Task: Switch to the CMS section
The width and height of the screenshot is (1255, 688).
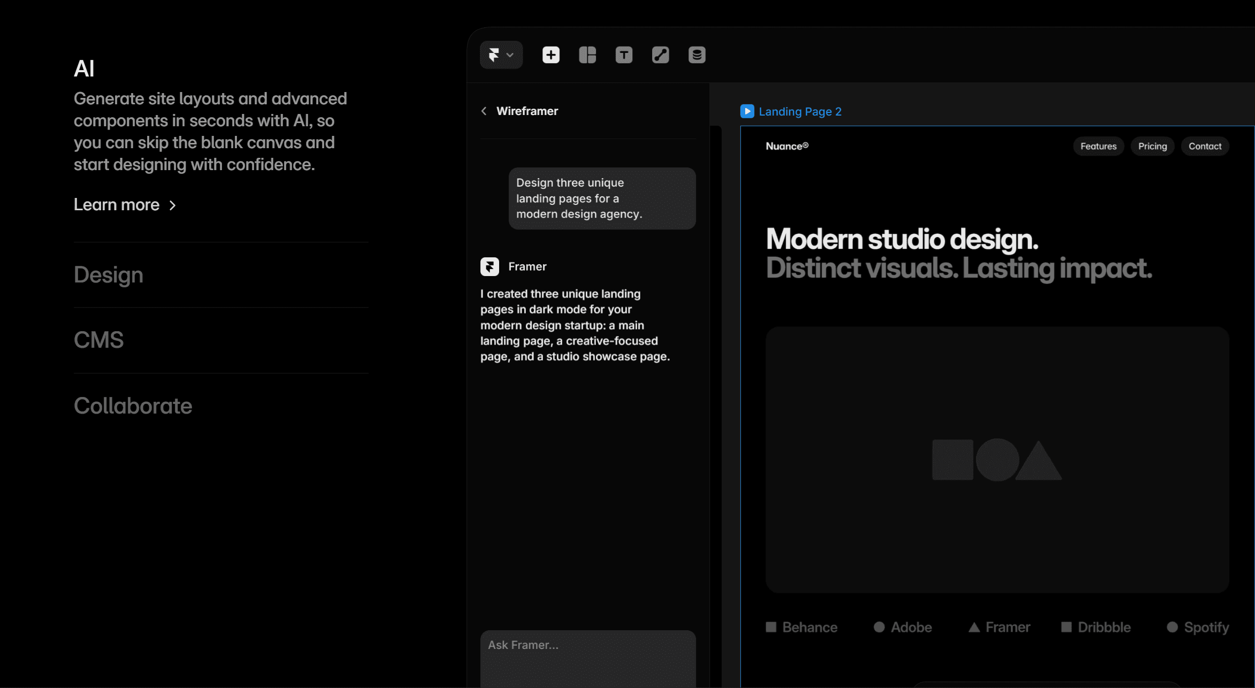Action: (x=99, y=340)
